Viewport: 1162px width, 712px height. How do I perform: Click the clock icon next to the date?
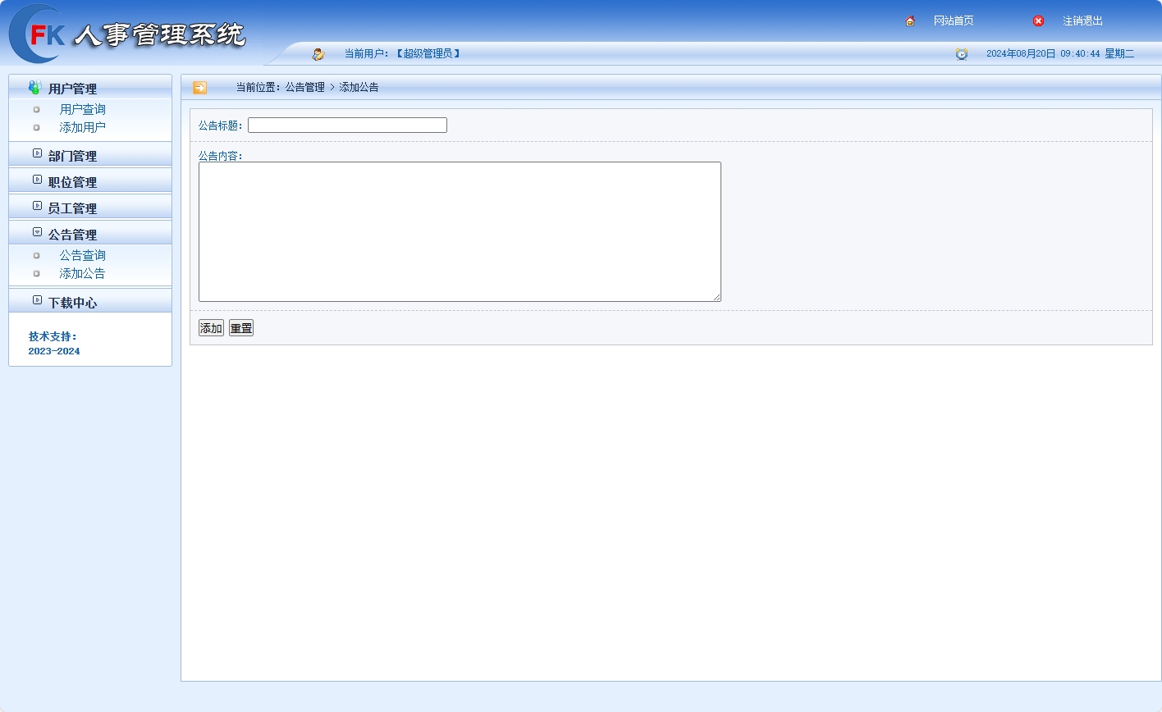pyautogui.click(x=962, y=54)
